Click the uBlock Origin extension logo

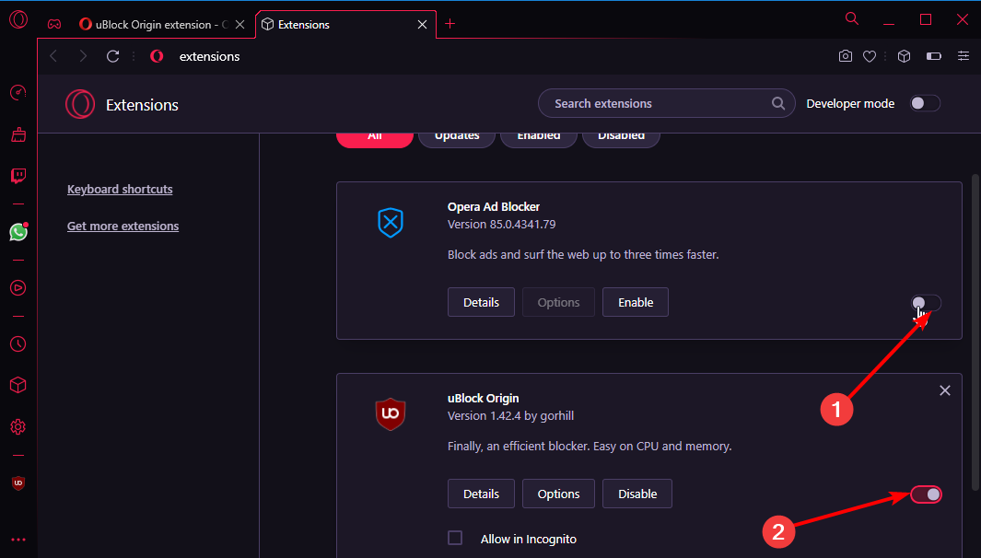391,414
